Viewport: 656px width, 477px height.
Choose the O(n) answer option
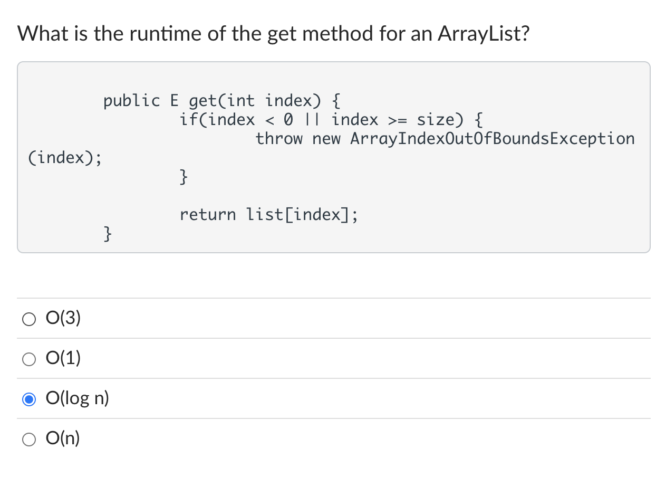point(29,439)
